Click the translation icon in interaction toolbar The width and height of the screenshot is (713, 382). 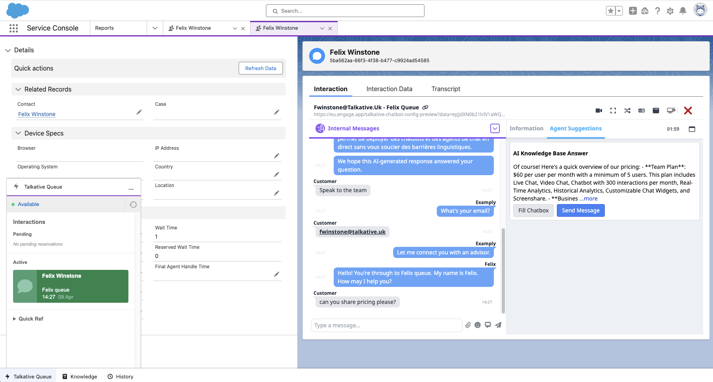click(x=642, y=111)
